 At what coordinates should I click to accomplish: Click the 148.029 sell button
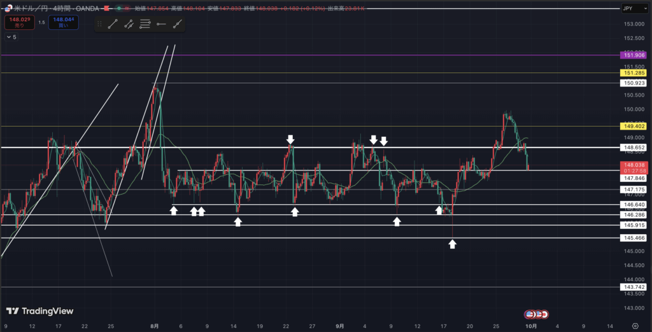coord(18,23)
